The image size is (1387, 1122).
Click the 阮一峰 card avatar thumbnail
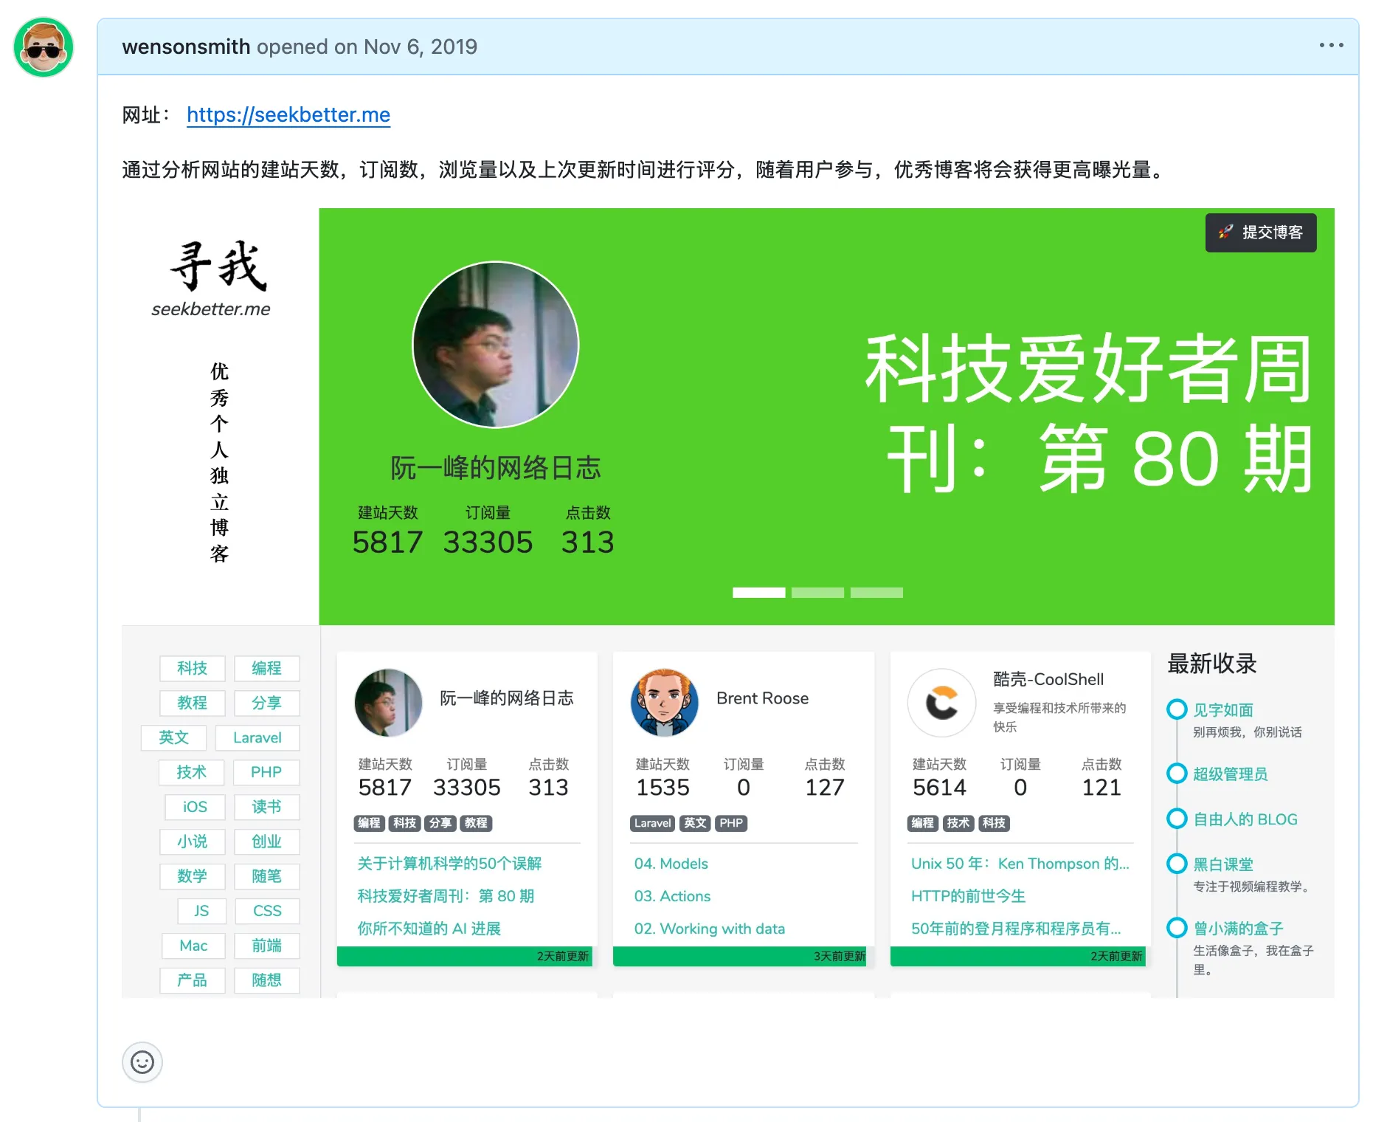pos(388,703)
